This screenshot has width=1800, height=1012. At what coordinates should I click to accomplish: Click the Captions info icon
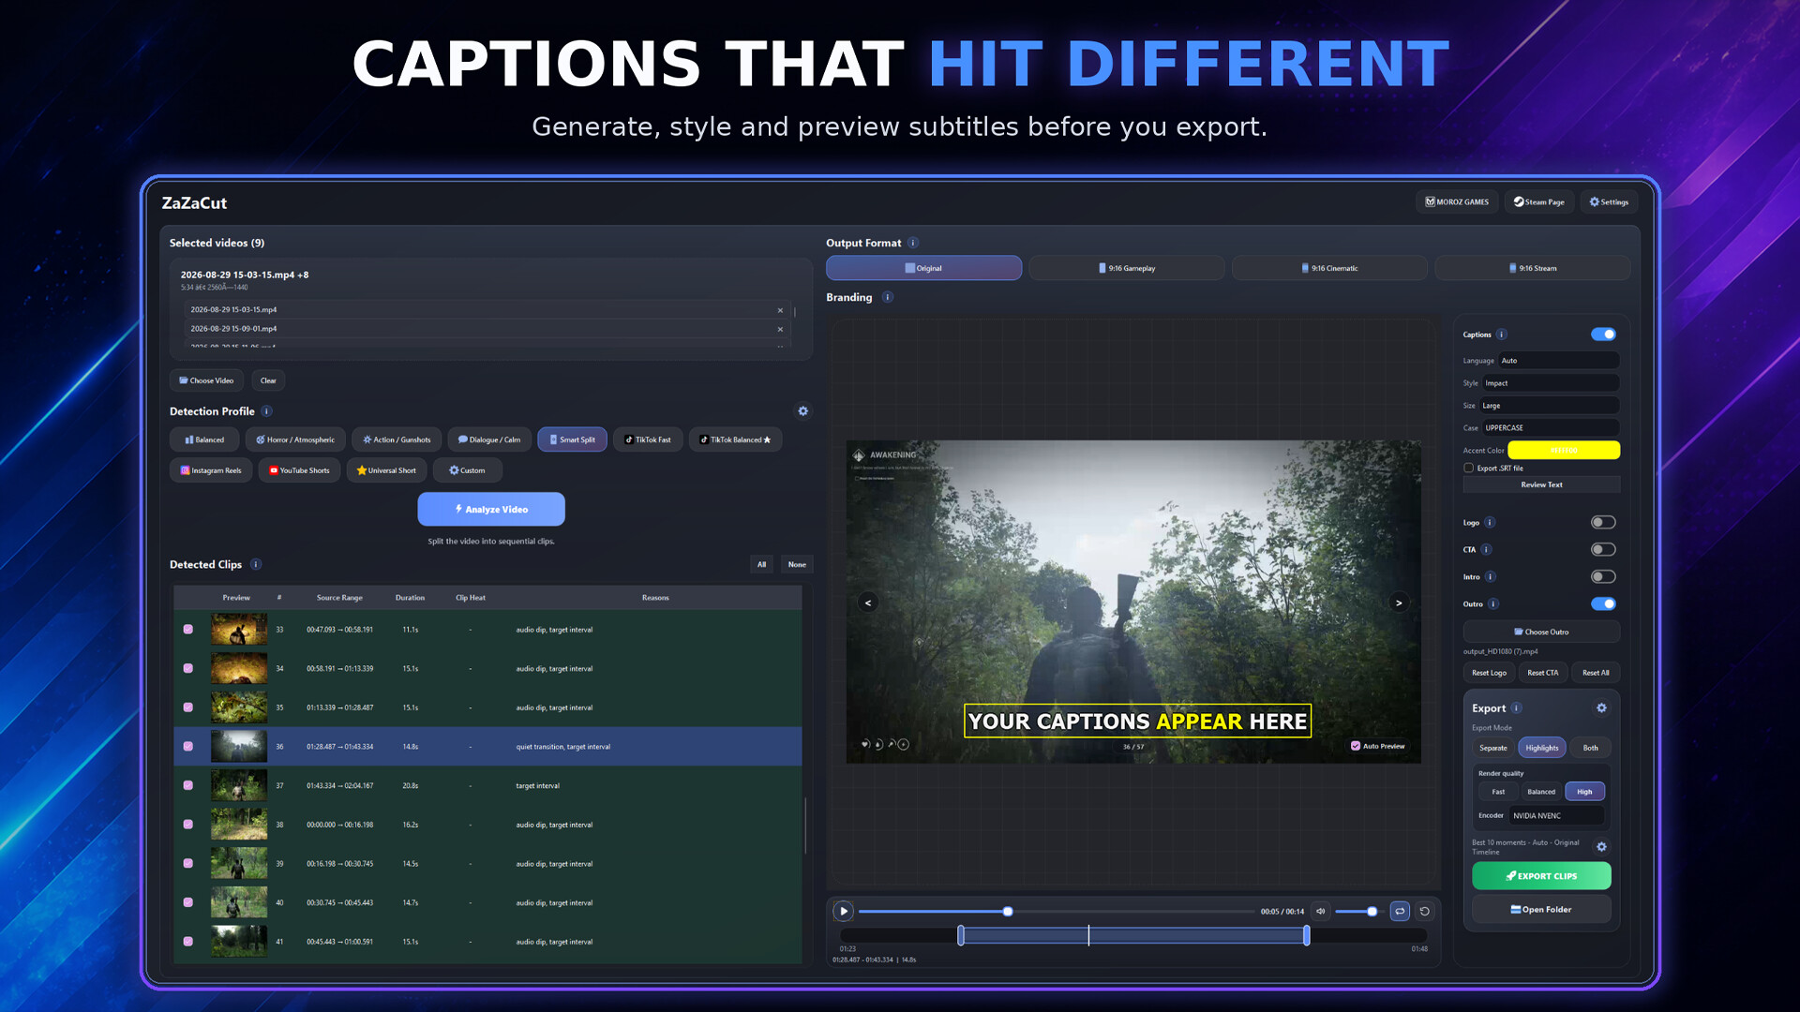[x=1502, y=335]
